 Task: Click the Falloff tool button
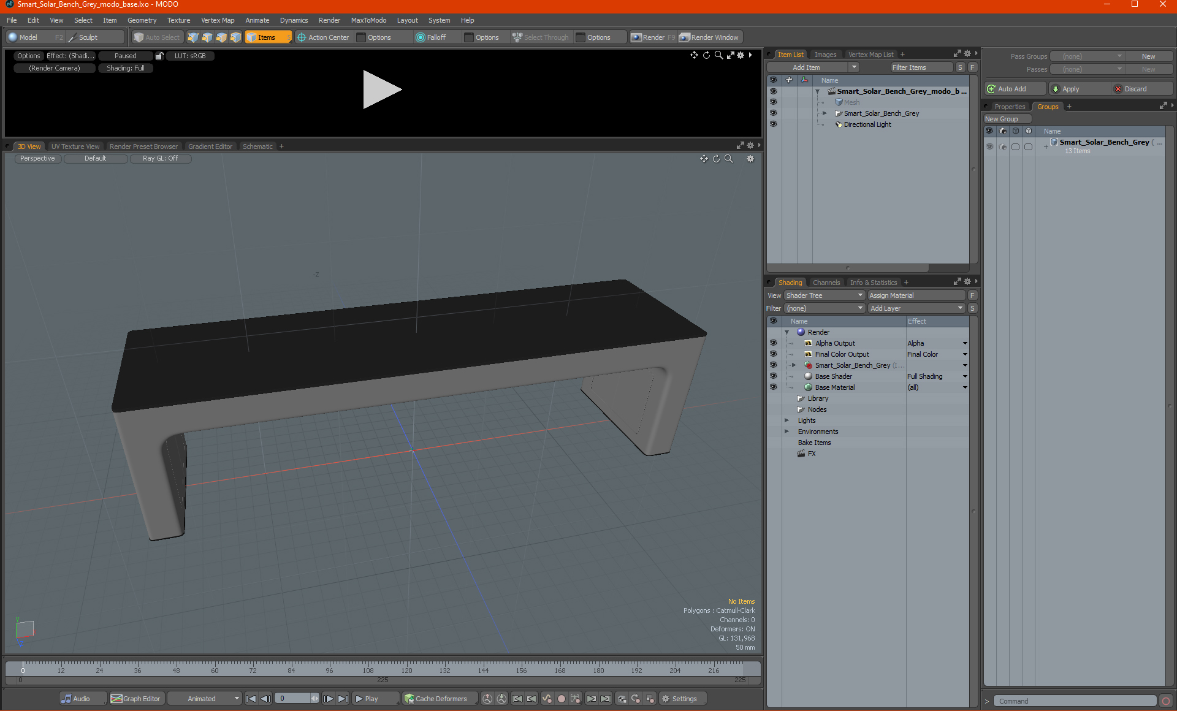click(431, 37)
